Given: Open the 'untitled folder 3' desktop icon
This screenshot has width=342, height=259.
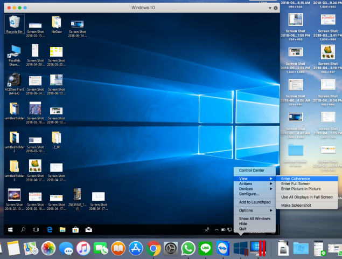Looking at the screenshot, I should pyautogui.click(x=15, y=171).
